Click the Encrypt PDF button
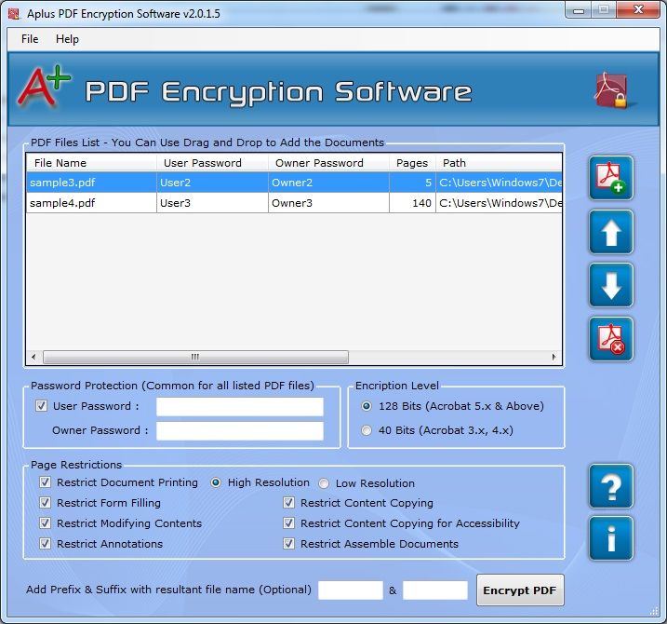 pos(520,590)
